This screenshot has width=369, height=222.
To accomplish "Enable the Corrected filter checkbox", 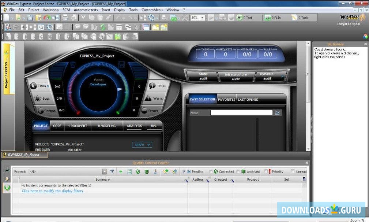I will tap(211, 171).
